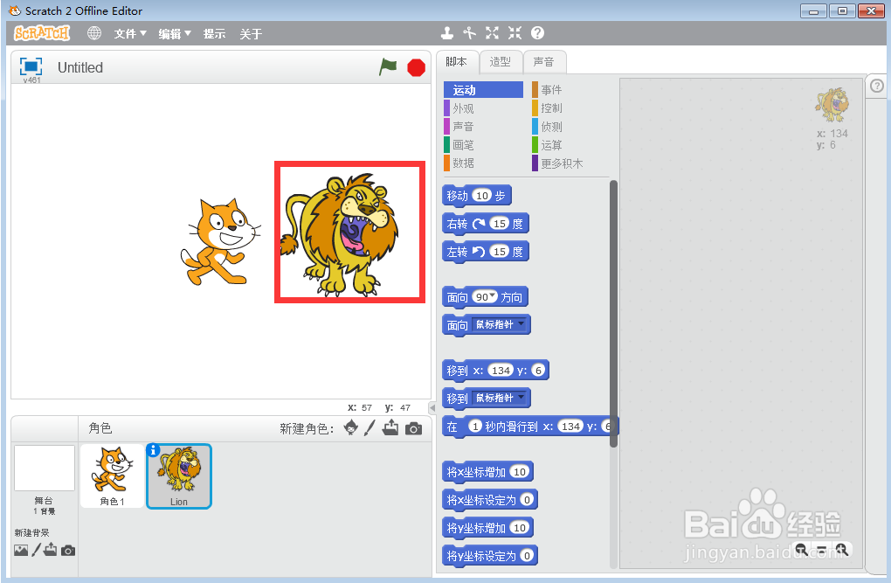Viewport: 891px width, 583px height.
Task: Create new sprite from camera icon
Action: point(414,429)
